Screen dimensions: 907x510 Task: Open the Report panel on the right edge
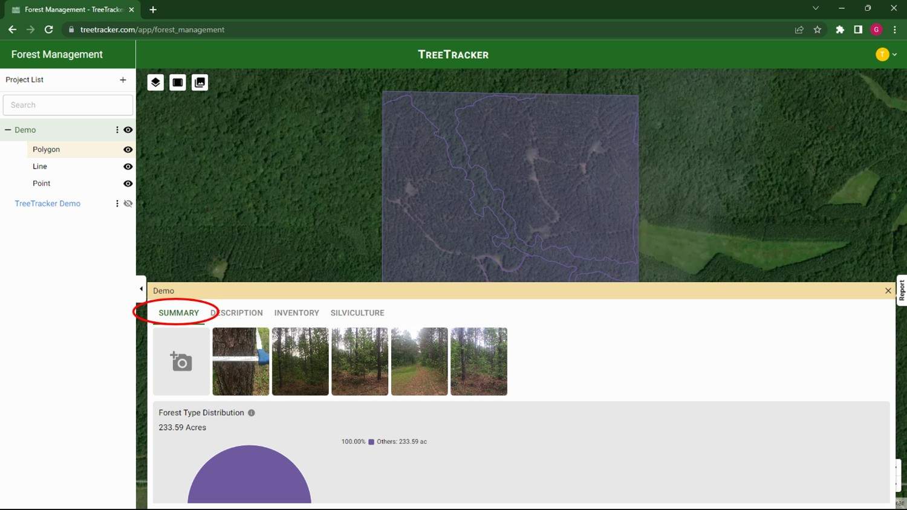(902, 291)
